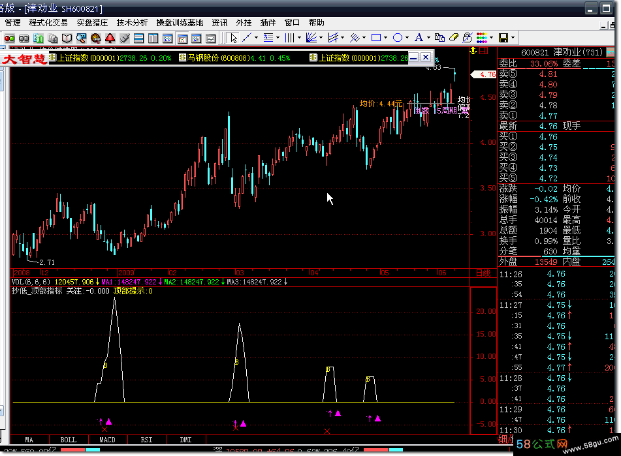The height and width of the screenshot is (456, 621).
Task: Select the horizontal lines drawing tool
Action: point(268,38)
